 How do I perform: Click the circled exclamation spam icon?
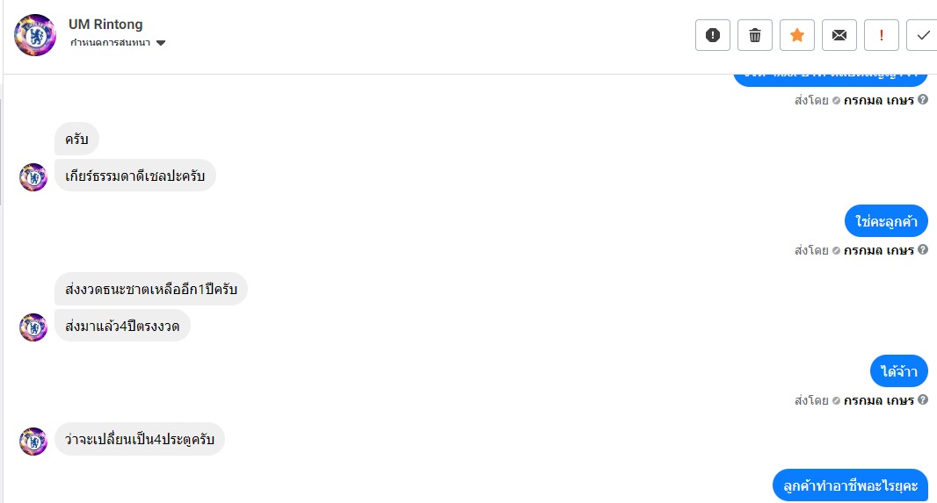pos(713,35)
